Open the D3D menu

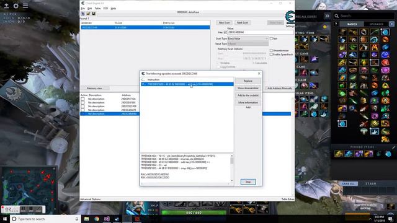click(105, 9)
